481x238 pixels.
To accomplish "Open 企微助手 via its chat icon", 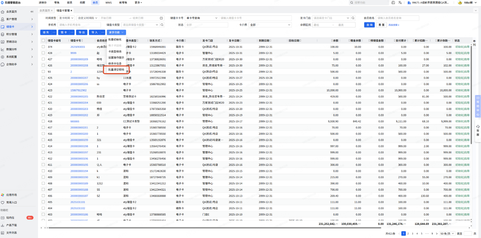I will click(x=3, y=64).
